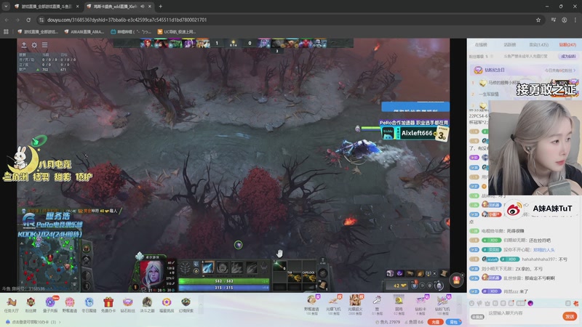Open the bookmarks apps grid icon
The width and height of the screenshot is (582, 327).
[6, 32]
